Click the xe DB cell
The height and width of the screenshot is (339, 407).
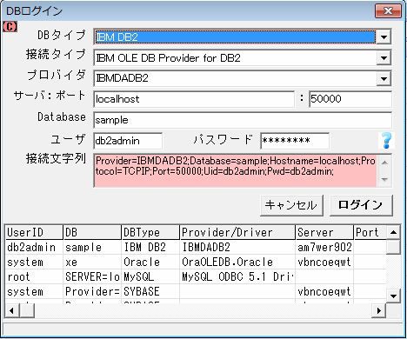(x=92, y=263)
